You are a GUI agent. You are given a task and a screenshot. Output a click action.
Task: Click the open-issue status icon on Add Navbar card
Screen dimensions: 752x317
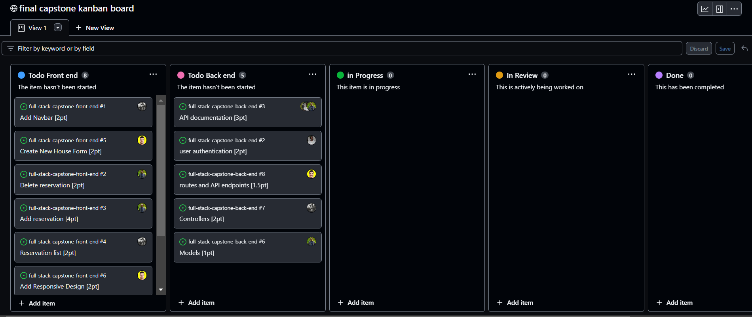pos(24,106)
